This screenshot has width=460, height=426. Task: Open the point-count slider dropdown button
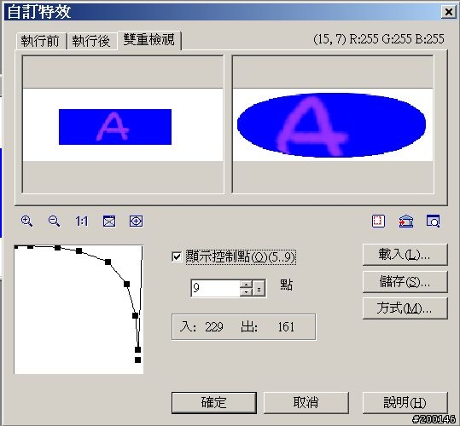click(x=259, y=288)
